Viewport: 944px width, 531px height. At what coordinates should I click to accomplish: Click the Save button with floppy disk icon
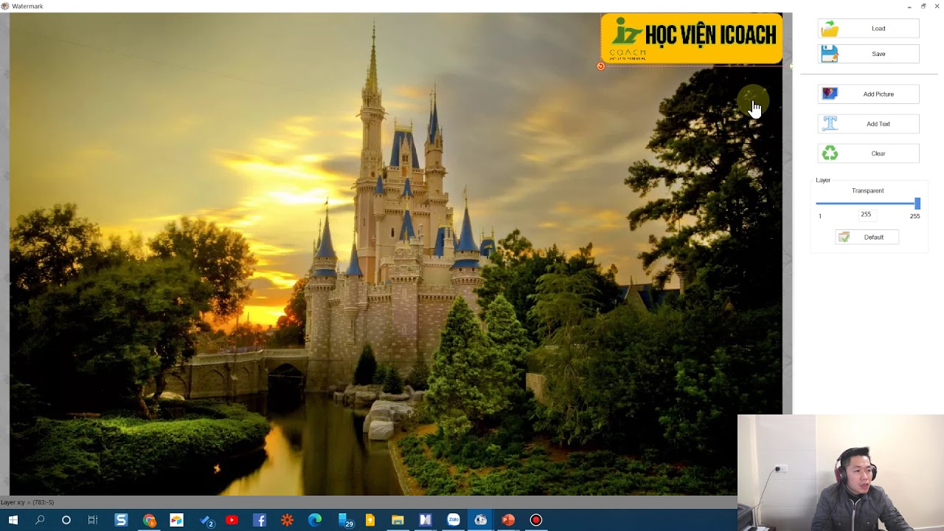click(x=868, y=54)
